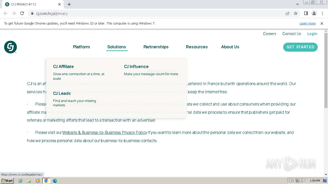Open the About Us menu
Image resolution: width=328 pixels, height=184 pixels.
(x=230, y=47)
